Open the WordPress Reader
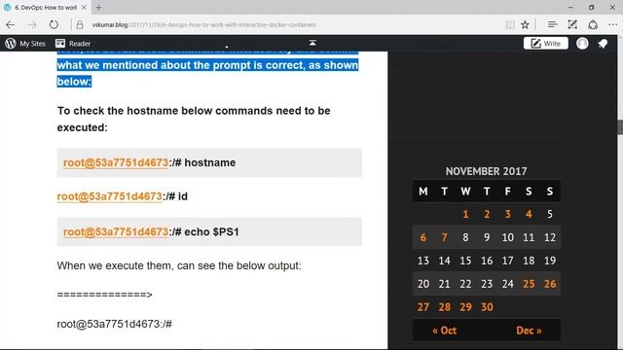623x350 pixels. 73,43
